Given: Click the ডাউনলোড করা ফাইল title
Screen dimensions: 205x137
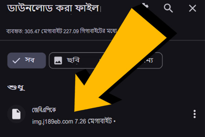Looking at the screenshot, I should click(x=53, y=8).
